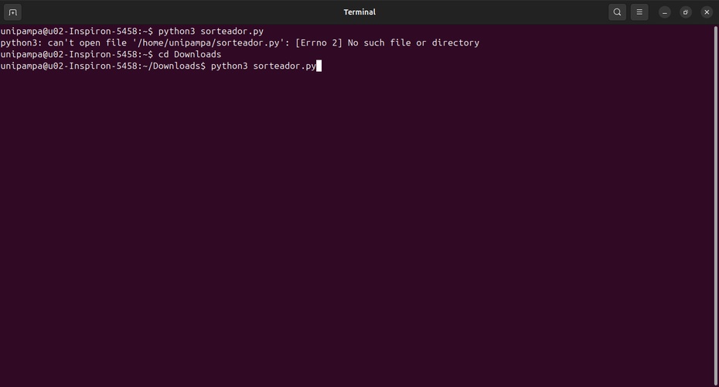This screenshot has width=719, height=387.
Task: Click the Terminal title in header bar
Action: click(x=359, y=12)
